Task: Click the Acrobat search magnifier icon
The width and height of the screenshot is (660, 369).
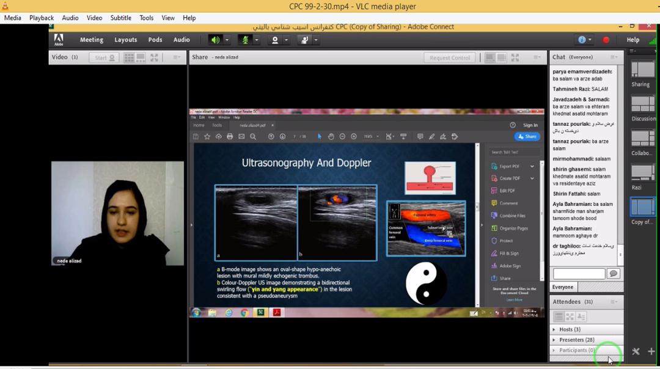Action: pyautogui.click(x=253, y=136)
